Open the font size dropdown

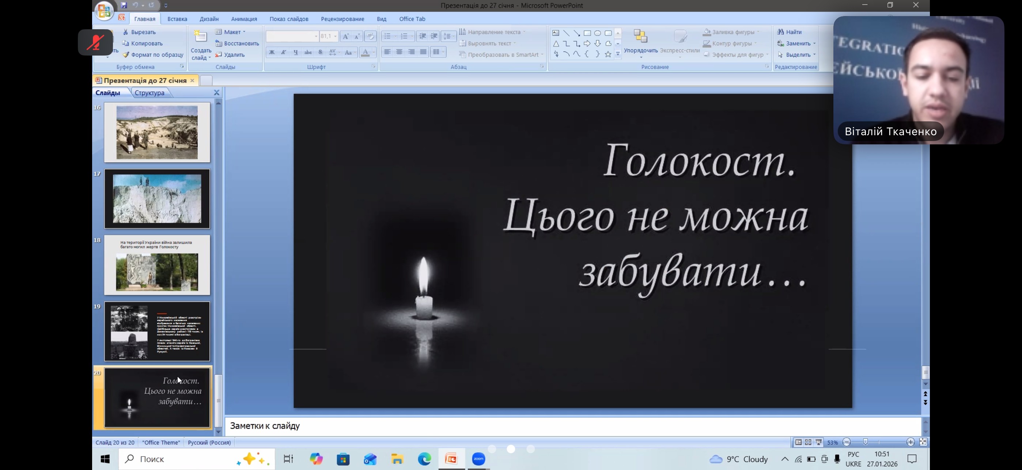[x=335, y=36]
